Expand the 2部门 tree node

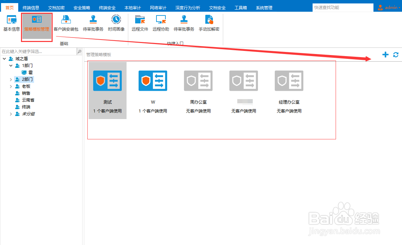(x=11, y=79)
